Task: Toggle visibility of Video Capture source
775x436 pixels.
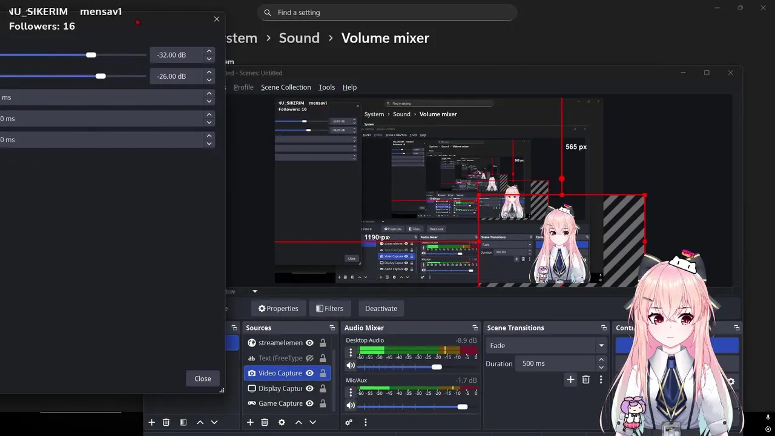Action: (x=309, y=373)
